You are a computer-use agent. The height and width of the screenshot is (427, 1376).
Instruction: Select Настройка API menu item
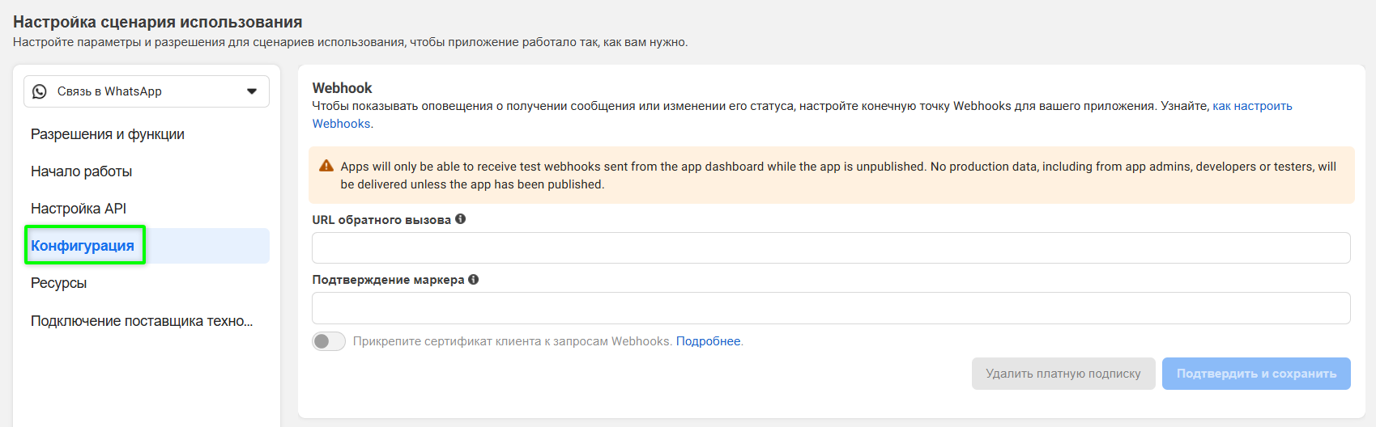tap(79, 209)
